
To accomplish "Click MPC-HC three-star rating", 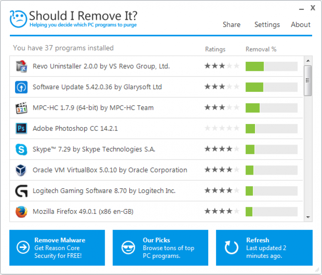I will 222,107.
